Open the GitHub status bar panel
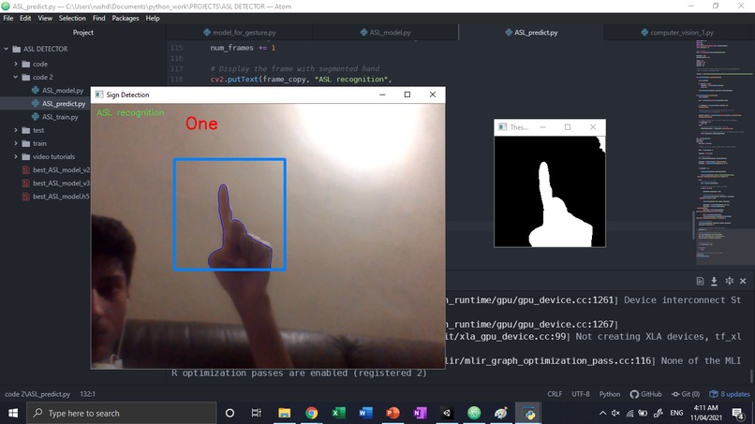Image resolution: width=755 pixels, height=424 pixels. [x=645, y=394]
